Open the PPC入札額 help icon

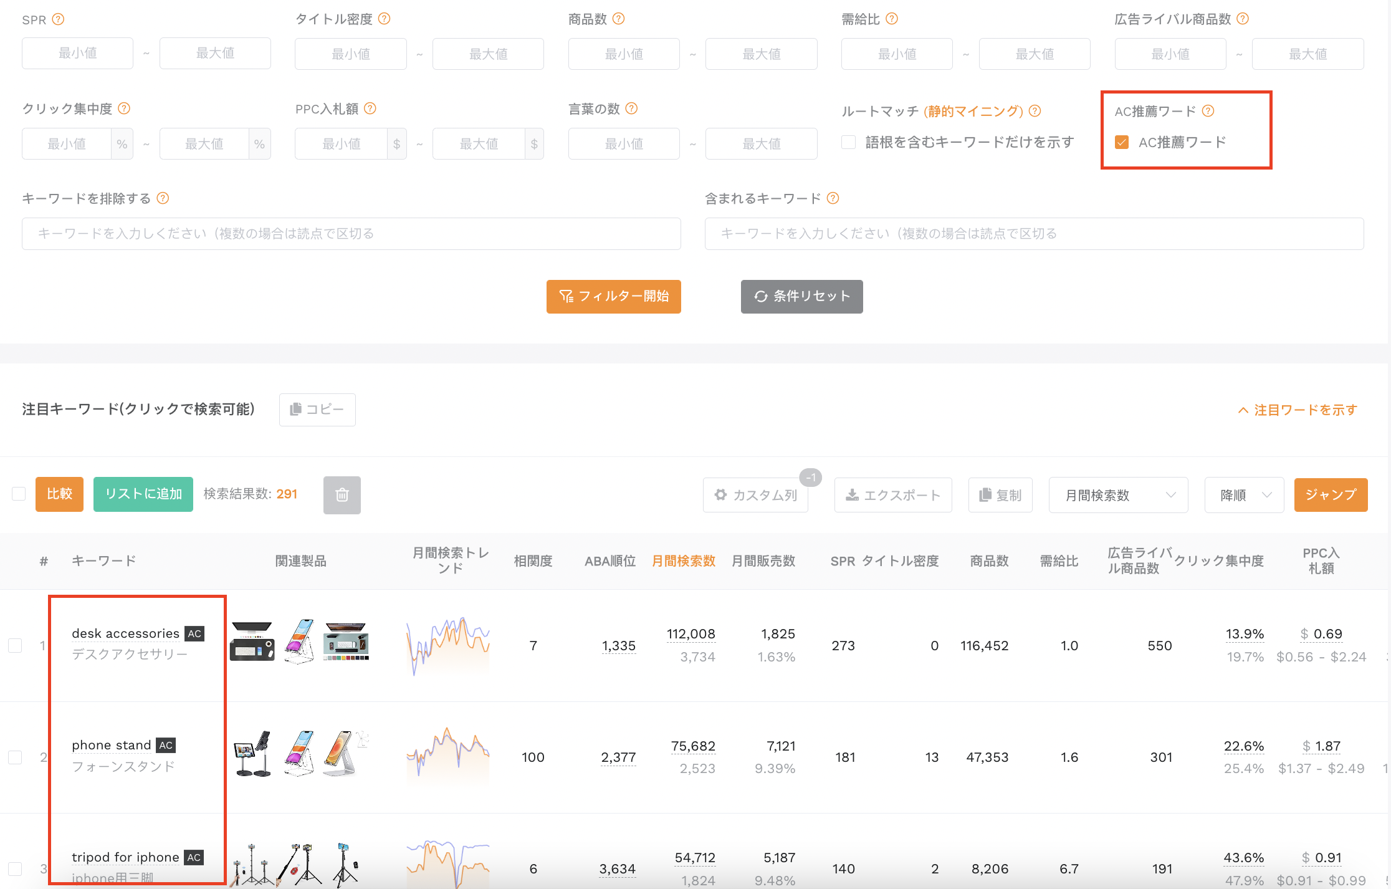370,108
